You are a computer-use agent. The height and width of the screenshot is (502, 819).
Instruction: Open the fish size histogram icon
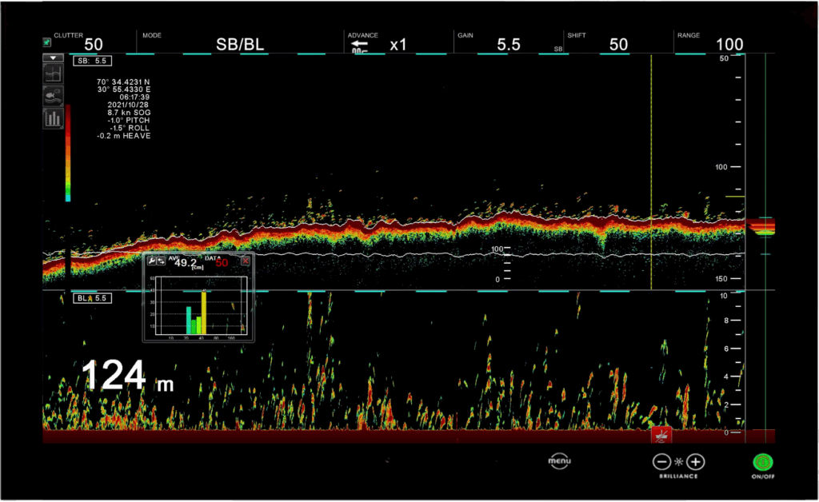tap(53, 118)
